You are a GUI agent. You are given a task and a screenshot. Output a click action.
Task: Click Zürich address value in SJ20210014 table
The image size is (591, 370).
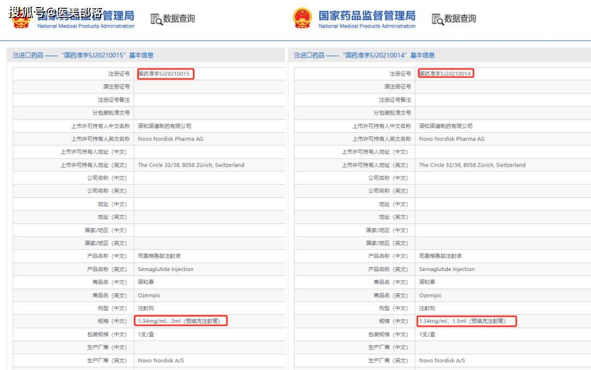472,165
